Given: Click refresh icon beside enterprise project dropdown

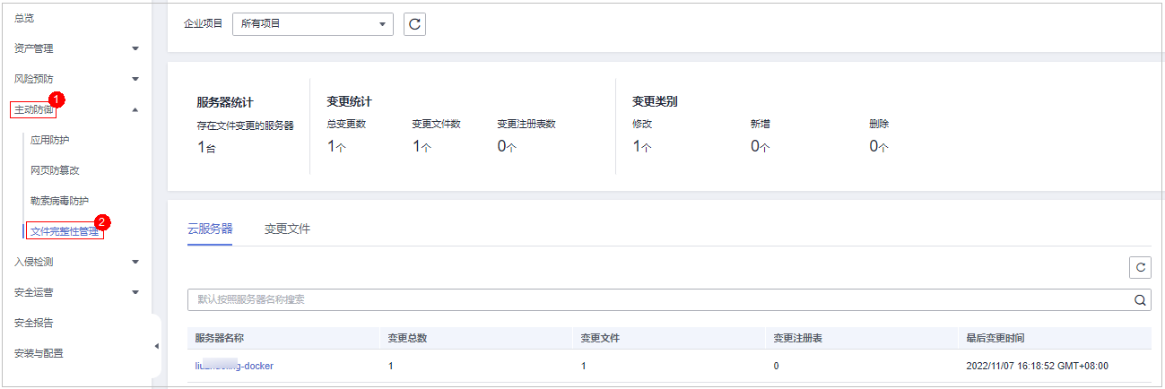Looking at the screenshot, I should (414, 24).
